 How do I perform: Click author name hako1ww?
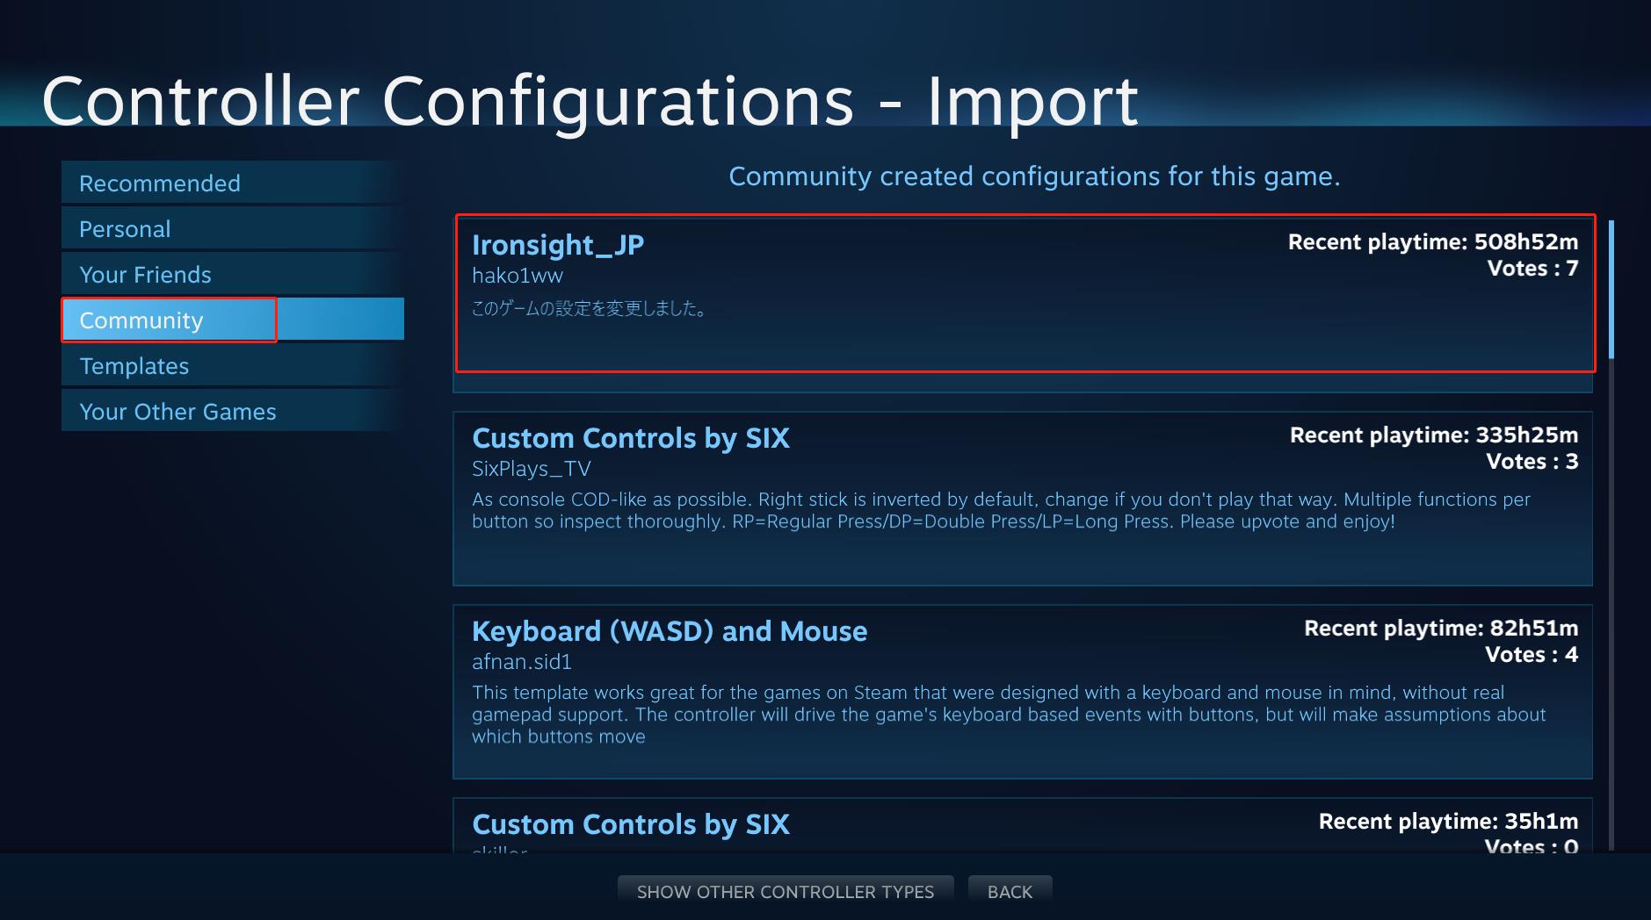[518, 275]
